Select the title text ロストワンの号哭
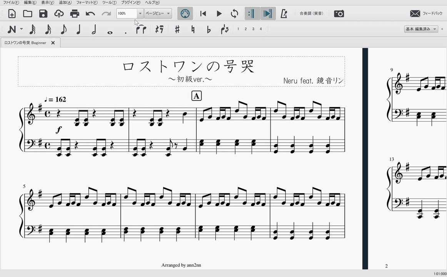 tap(188, 67)
